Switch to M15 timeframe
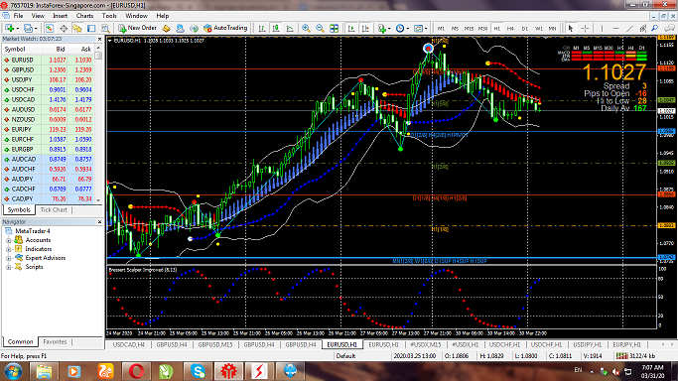Image resolution: width=678 pixels, height=381 pixels. [x=469, y=28]
